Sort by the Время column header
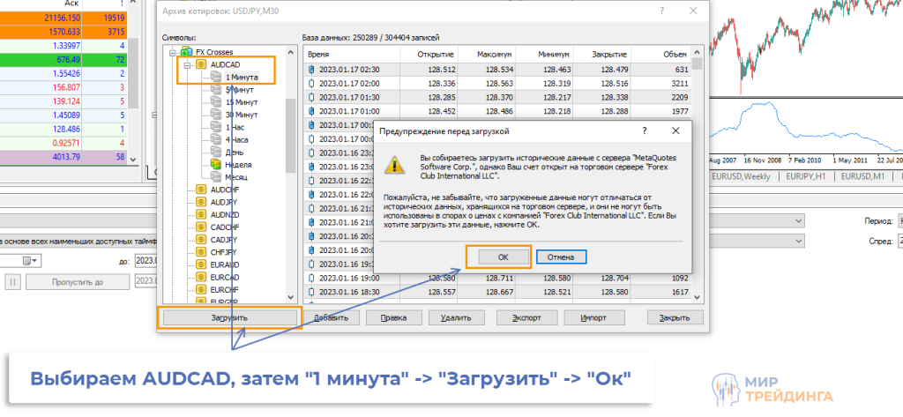 pyautogui.click(x=347, y=54)
